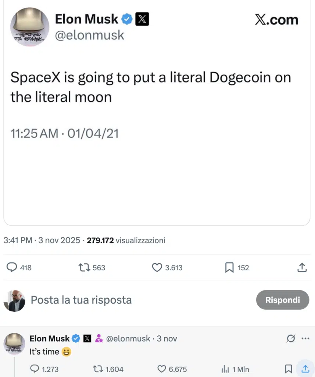
Task: Share the main post via the share icon
Action: click(x=302, y=268)
